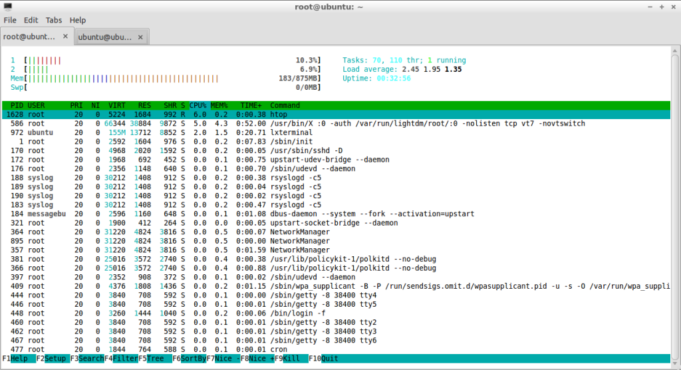Viewport: 681px width, 370px height.
Task: Select the lxterminal process row
Action: pos(336,132)
